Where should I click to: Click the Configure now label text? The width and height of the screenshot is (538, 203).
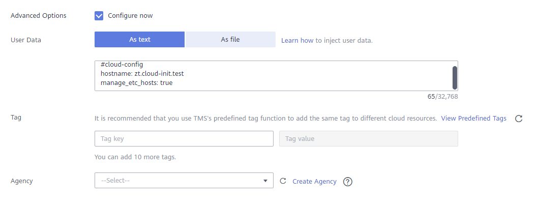click(x=130, y=16)
